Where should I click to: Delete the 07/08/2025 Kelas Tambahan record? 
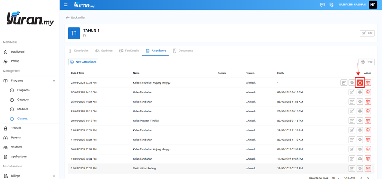point(368,92)
